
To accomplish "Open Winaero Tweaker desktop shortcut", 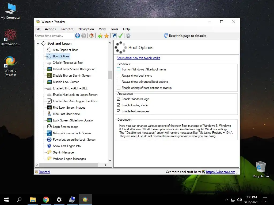I will tap(10, 66).
